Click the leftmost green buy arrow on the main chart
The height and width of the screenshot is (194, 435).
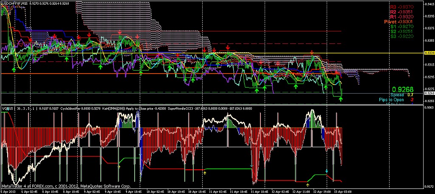[14, 69]
